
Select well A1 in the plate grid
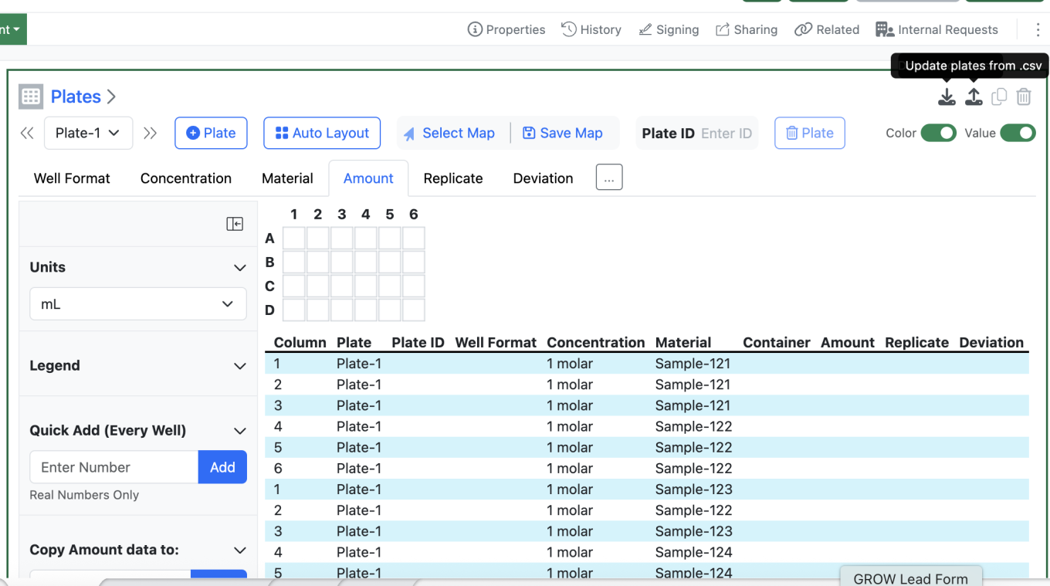[x=294, y=239]
